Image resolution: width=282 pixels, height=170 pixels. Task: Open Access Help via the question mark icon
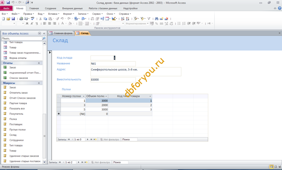coord(279,8)
